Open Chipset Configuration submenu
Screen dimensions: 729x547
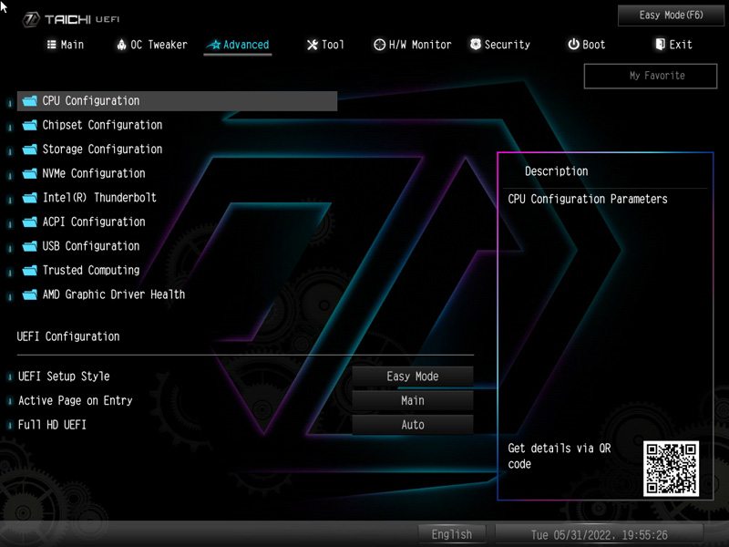pos(102,125)
